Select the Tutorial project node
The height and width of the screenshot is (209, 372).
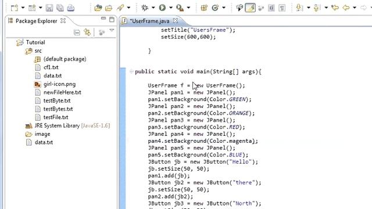[x=35, y=42]
